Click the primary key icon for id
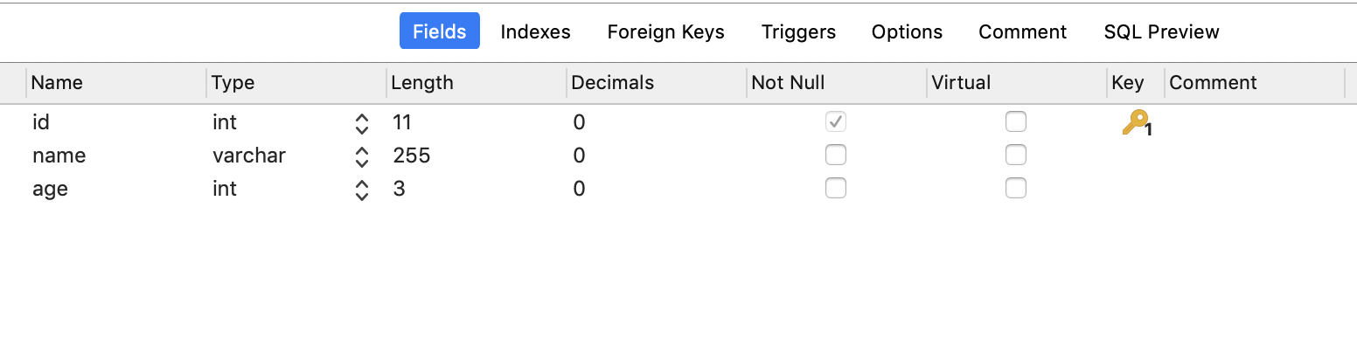The width and height of the screenshot is (1357, 339). pyautogui.click(x=1137, y=123)
